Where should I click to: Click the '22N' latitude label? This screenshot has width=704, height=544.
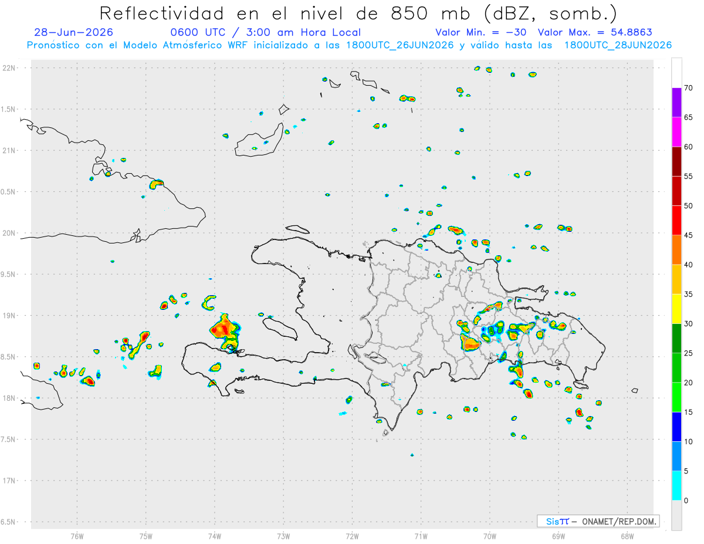click(9, 68)
